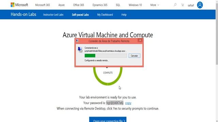The height and width of the screenshot is (122, 218).
Task: Open SQL navigation item
Action: coord(118,5)
